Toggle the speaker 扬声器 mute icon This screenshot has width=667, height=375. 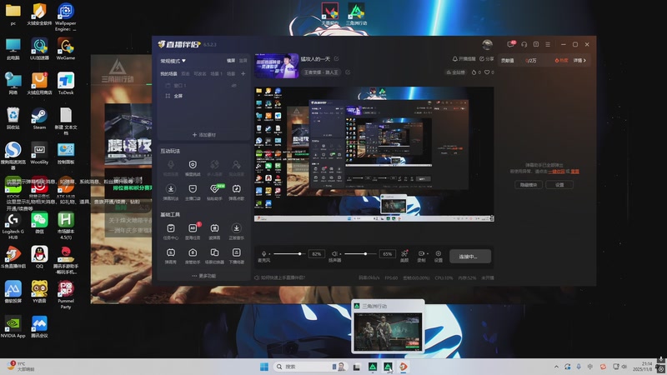[x=334, y=254]
